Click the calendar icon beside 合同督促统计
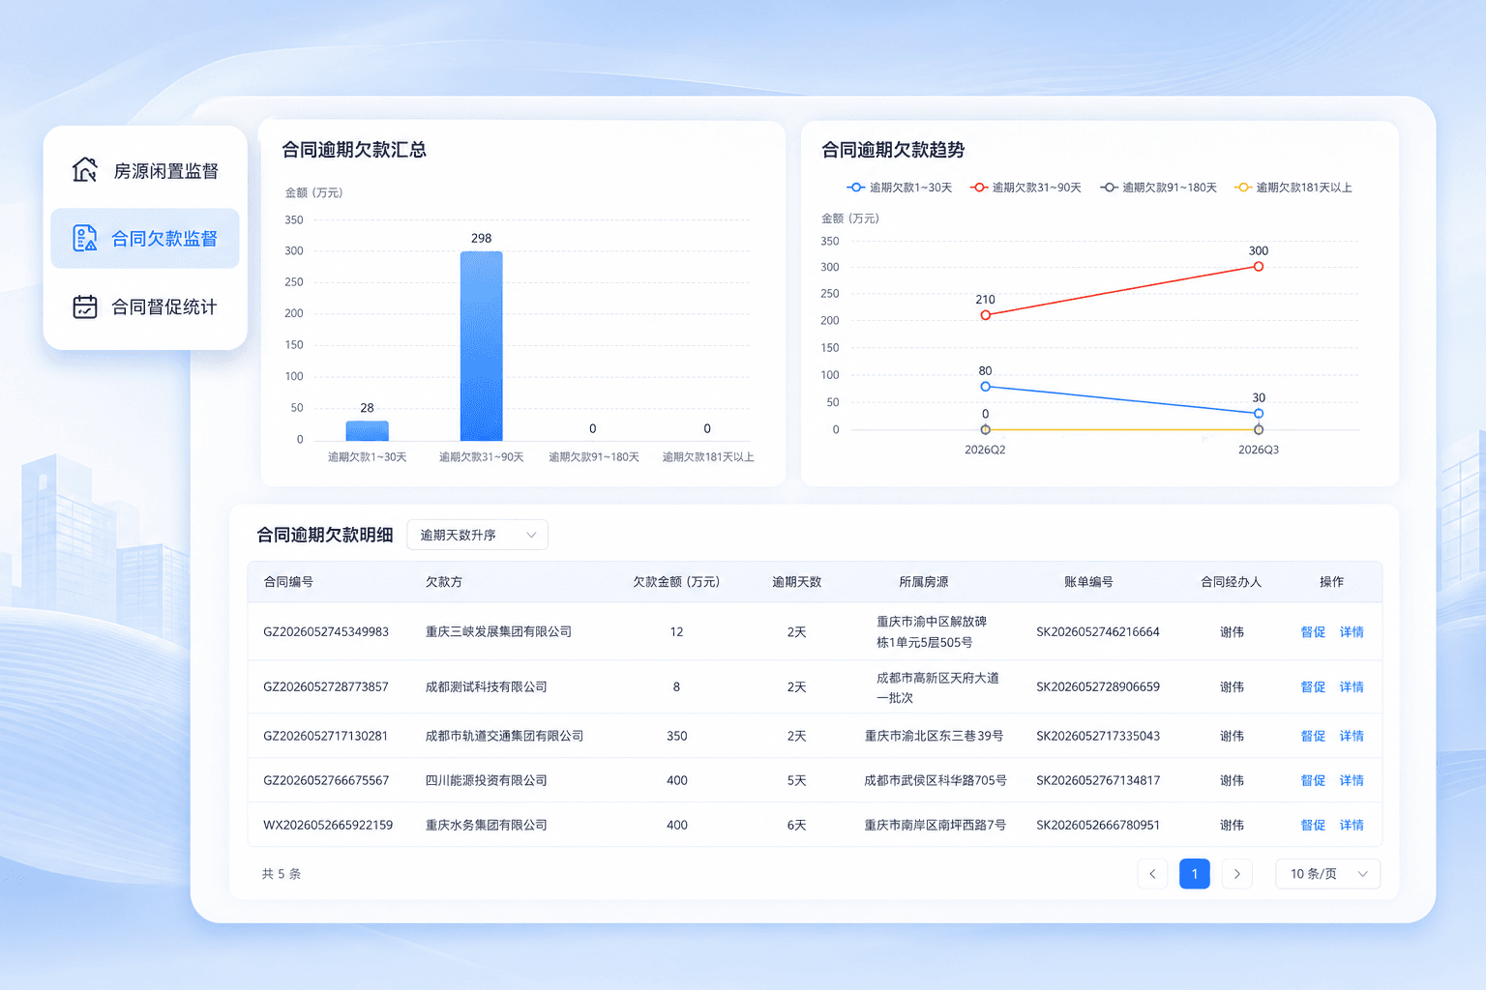The width and height of the screenshot is (1486, 990). [85, 306]
